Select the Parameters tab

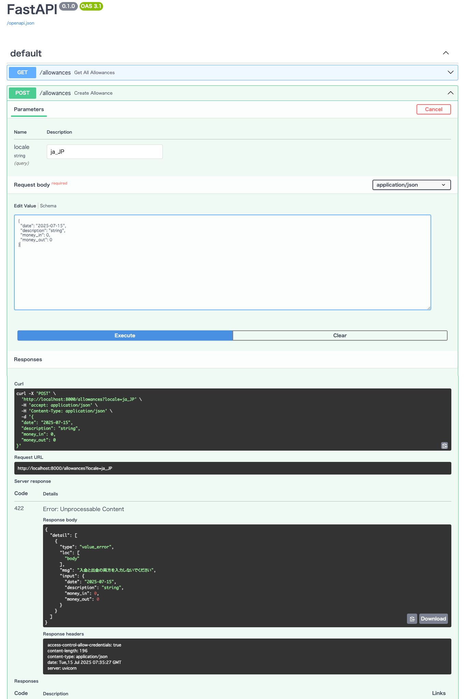29,109
